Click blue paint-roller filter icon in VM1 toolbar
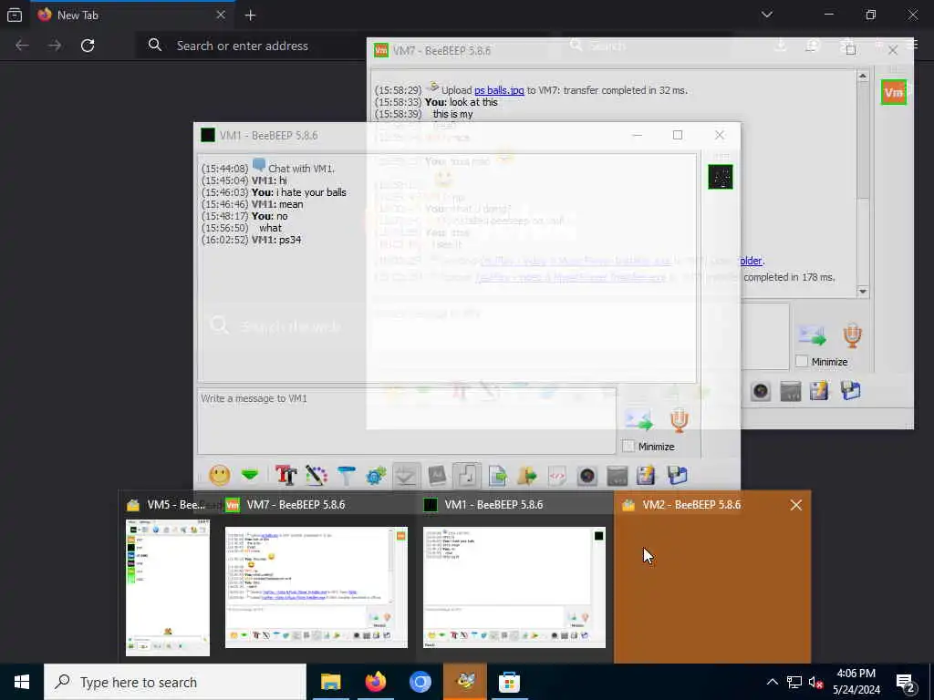 [x=346, y=475]
